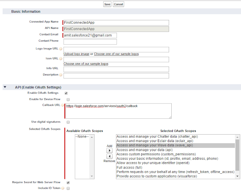Screen dimensions: 241x191
Task: Click the Remove scope arrow button
Action: tap(110, 156)
